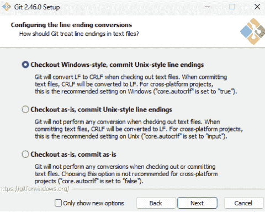Viewport: 265px width, 212px height.
Task: Click the horizontal separator line beside the gitforwindows URL
Action: (x=168, y=189)
